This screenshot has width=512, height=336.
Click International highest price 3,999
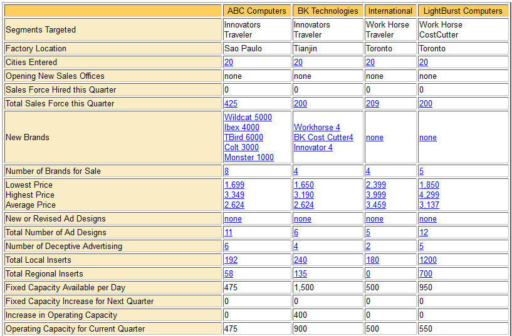click(x=376, y=195)
